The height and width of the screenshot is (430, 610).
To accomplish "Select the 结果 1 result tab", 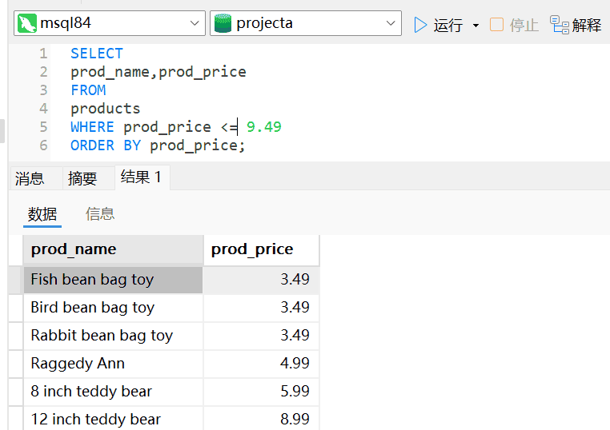I will pos(141,177).
